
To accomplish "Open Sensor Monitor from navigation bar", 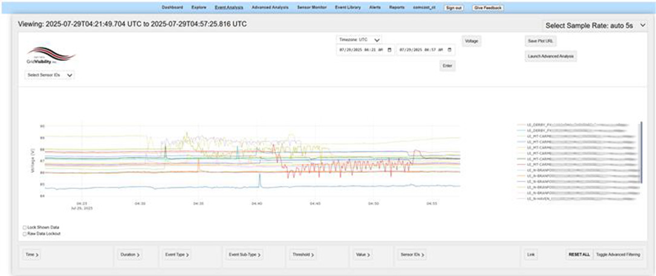I will (311, 8).
